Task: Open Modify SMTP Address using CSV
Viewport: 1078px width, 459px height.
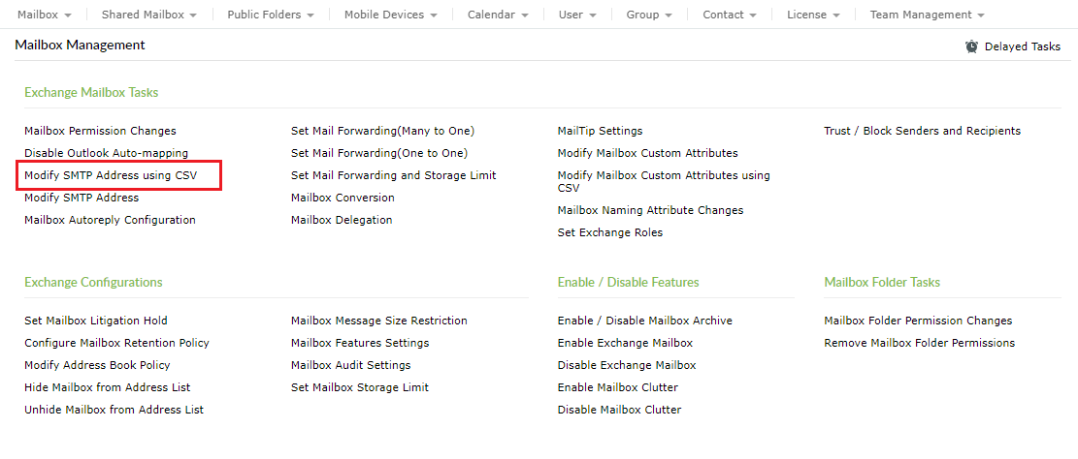Action: (x=110, y=175)
